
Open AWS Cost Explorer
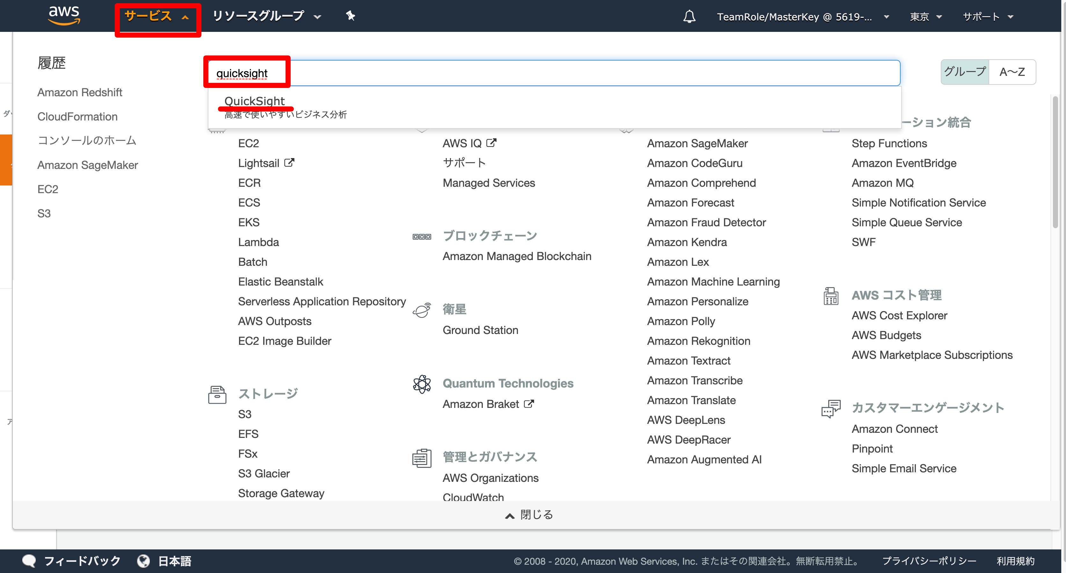[x=899, y=315]
